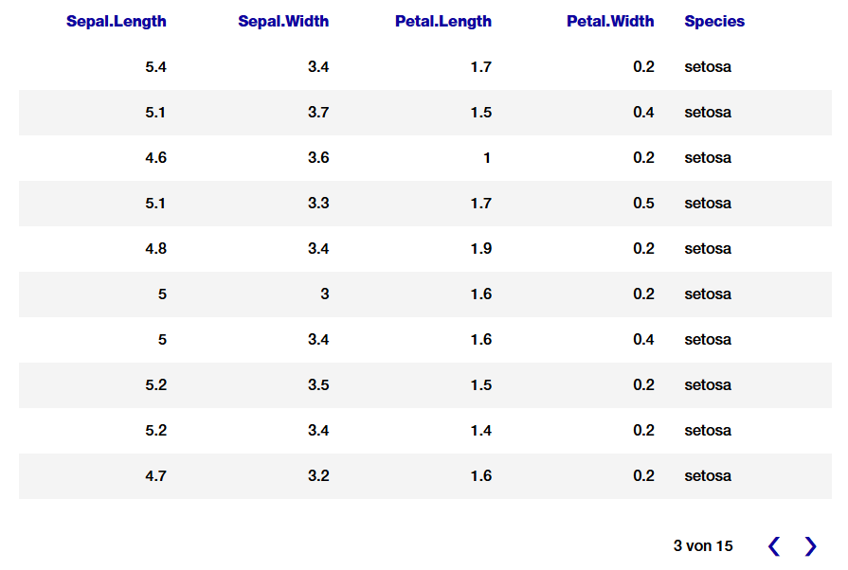Click the Petal.Length cell showing 1.4
Viewport: 848px width, 570px height.
481,431
